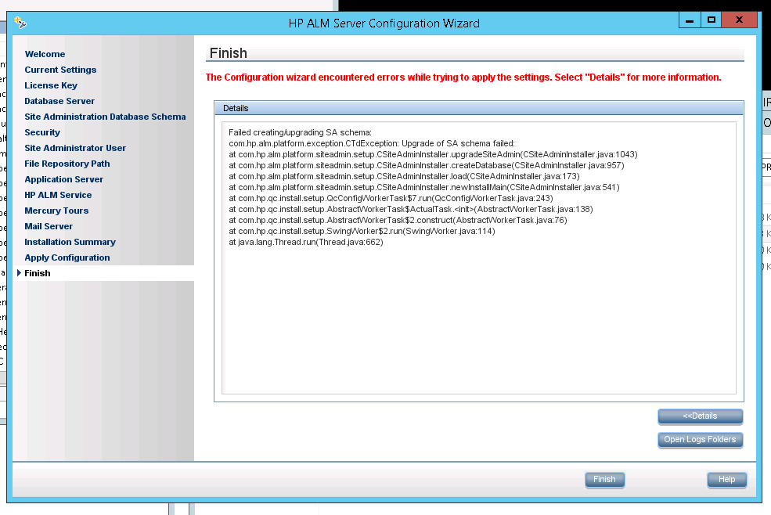Screen dimensions: 771x515
Task: Click the CSiteAdminInstaller.load stack trace line
Action: 404,176
